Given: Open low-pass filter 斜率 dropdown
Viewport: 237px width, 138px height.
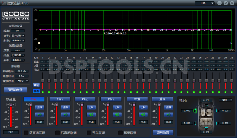Looking at the screenshot, I should pyautogui.click(x=18, y=60).
